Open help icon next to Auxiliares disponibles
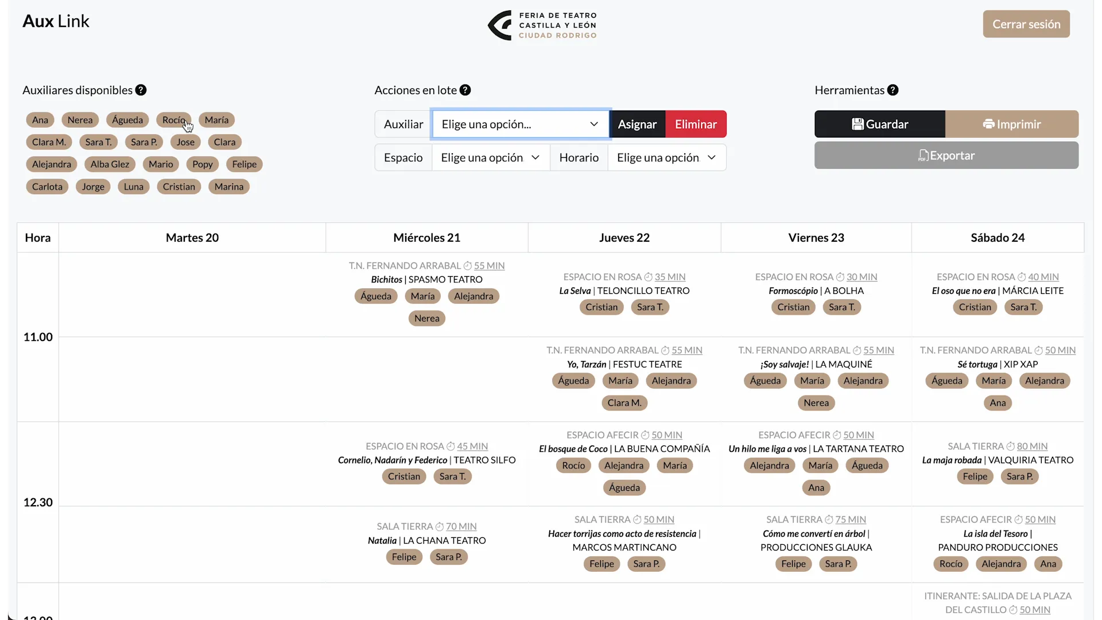 (141, 90)
